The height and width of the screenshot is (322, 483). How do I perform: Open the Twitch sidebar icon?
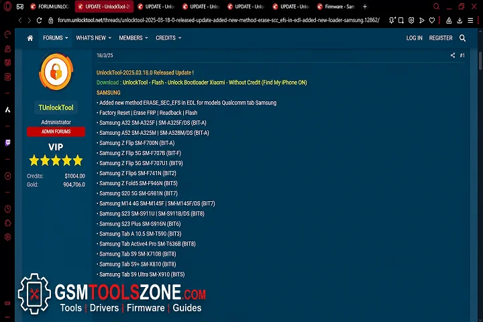pyautogui.click(x=7, y=143)
